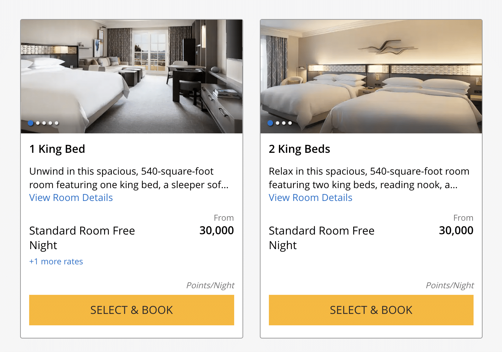Click the 2 King Beds room title
The width and height of the screenshot is (502, 352).
pos(299,149)
